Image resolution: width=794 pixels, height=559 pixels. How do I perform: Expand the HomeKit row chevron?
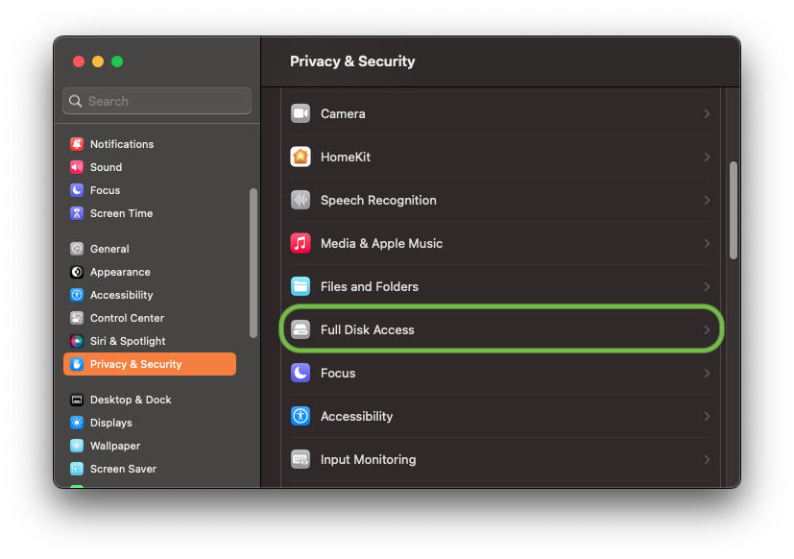point(707,158)
